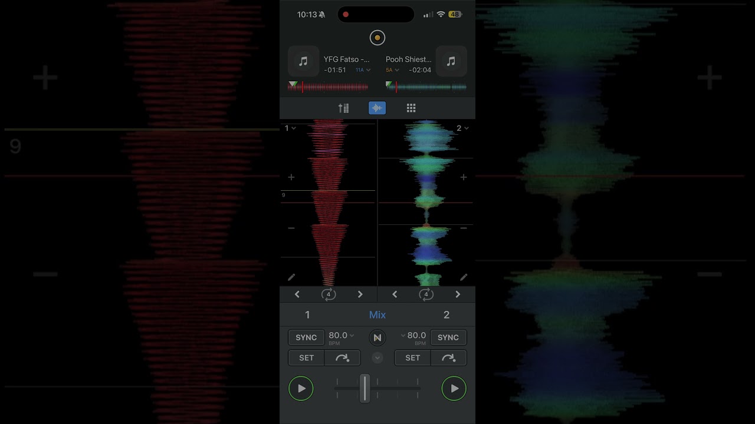Viewport: 755px width, 424px height.
Task: Play deck 2
Action: [454, 389]
